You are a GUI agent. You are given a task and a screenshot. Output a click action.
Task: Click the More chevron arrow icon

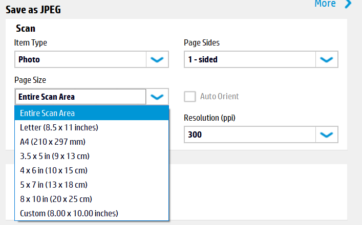(348, 4)
